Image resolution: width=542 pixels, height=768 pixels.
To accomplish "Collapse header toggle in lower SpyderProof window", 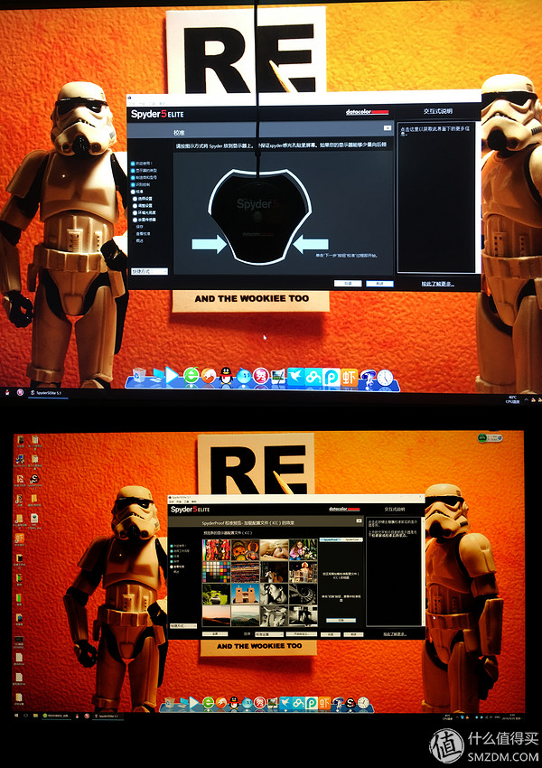I will coord(359,520).
